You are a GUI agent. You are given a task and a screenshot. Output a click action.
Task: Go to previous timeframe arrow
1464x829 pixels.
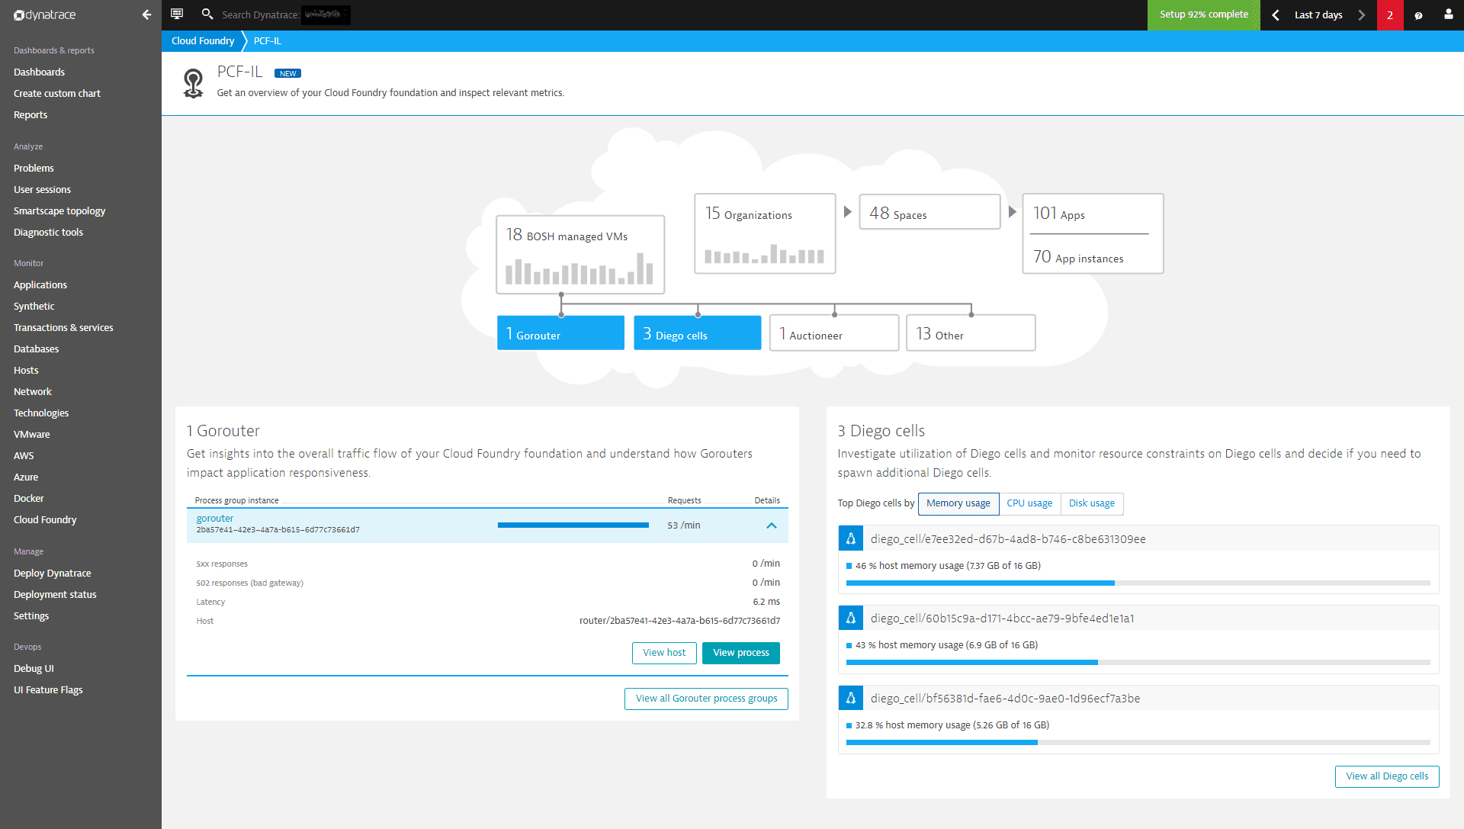click(x=1275, y=15)
